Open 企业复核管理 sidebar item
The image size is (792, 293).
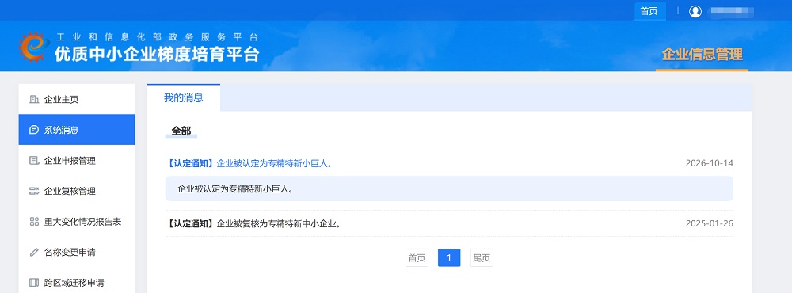click(77, 191)
